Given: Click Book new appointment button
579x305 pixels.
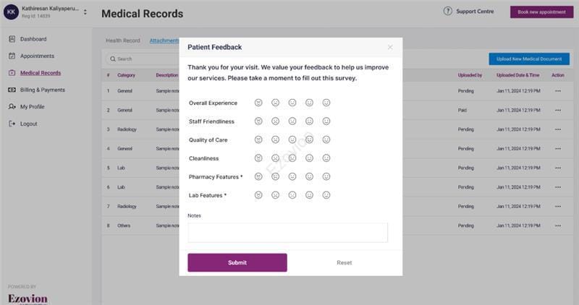Looking at the screenshot, I should (x=541, y=12).
